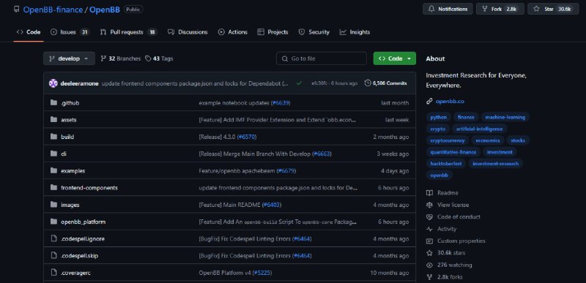Open the assets folder icon
Image resolution: width=586 pixels, height=283 pixels.
click(53, 120)
